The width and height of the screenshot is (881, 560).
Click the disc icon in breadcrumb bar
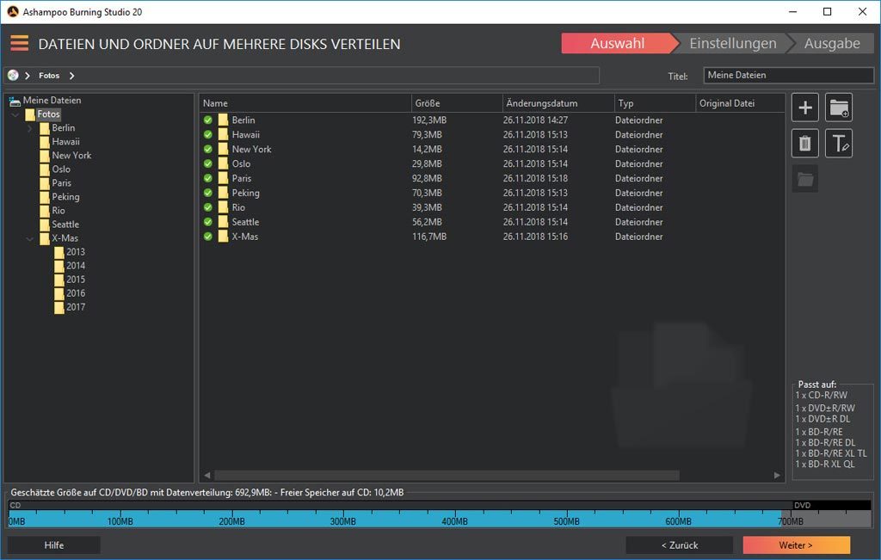tap(13, 75)
